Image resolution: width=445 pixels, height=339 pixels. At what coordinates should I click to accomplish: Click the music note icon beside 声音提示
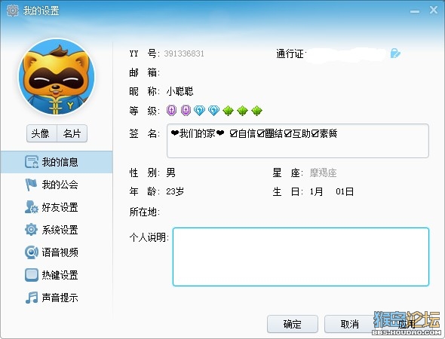tap(31, 298)
